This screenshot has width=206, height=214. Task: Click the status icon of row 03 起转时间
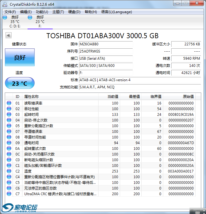point(9,114)
